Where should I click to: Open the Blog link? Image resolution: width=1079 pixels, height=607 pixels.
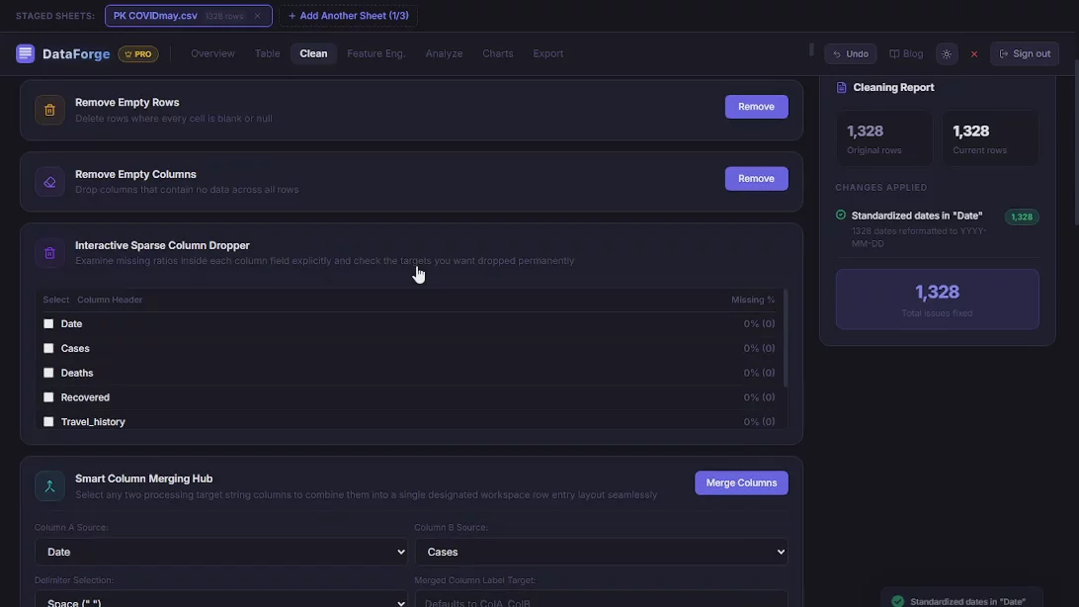tap(906, 53)
